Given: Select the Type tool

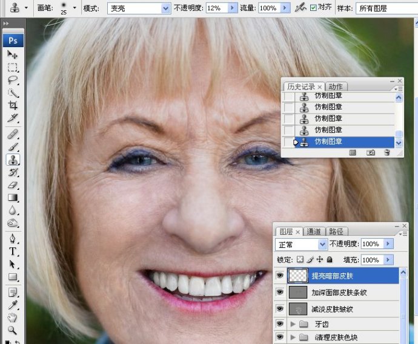Looking at the screenshot, I should pos(12,252).
